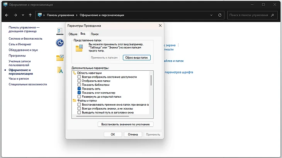Click the advanced settings vertical scrollbar
The height and width of the screenshot is (158, 282).
point(151,81)
